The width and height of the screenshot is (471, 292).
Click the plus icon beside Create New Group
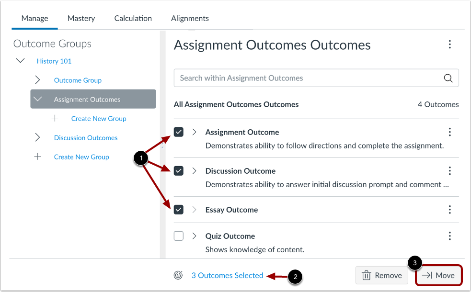55,118
